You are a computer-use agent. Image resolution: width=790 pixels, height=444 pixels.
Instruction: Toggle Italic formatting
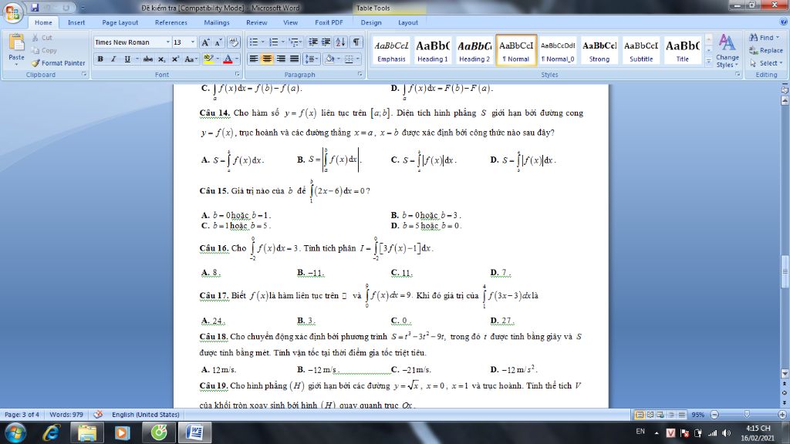point(113,59)
